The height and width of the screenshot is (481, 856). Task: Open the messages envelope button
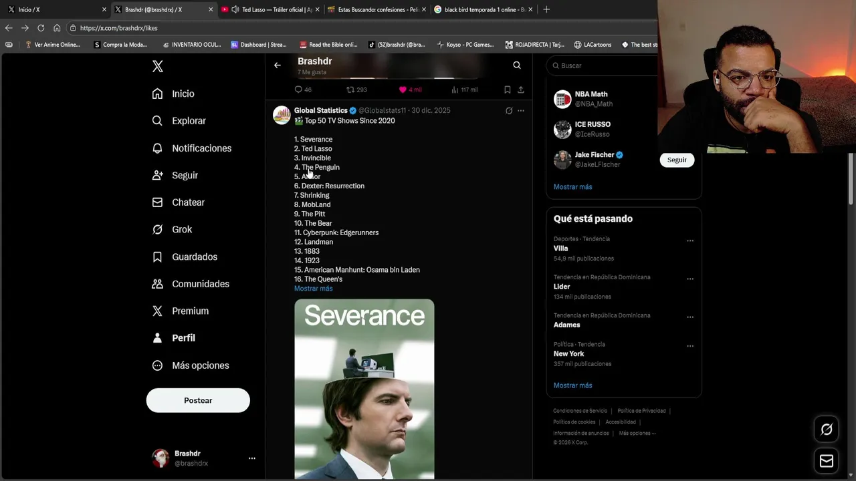tap(827, 461)
